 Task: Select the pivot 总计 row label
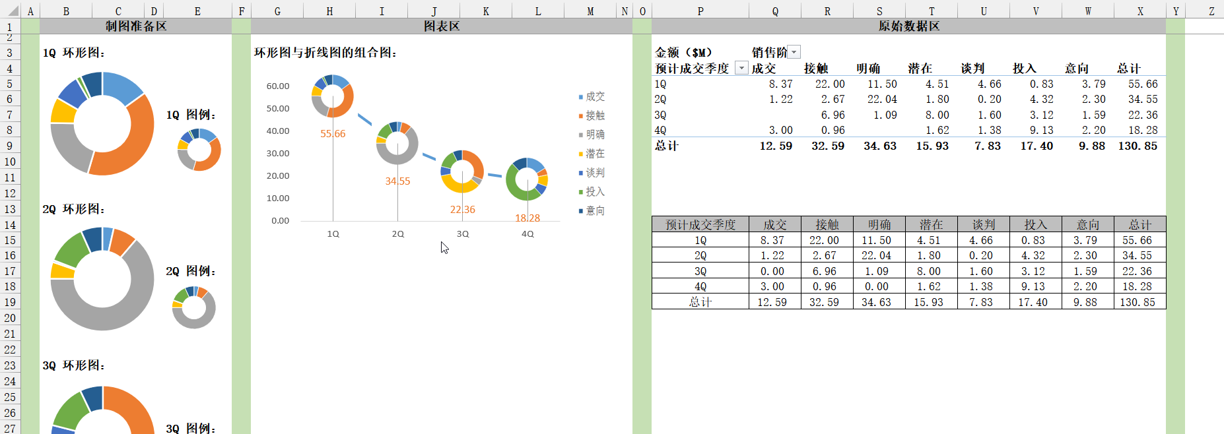click(700, 146)
